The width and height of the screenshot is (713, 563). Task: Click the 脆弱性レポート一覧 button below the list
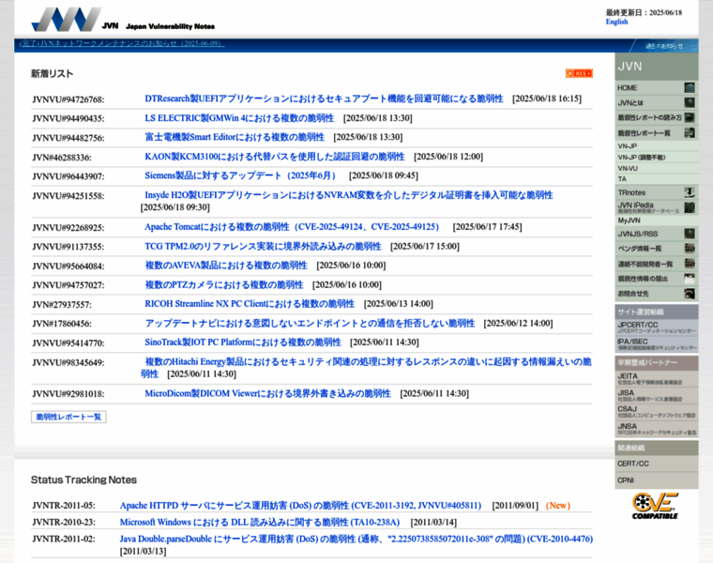[x=68, y=417]
